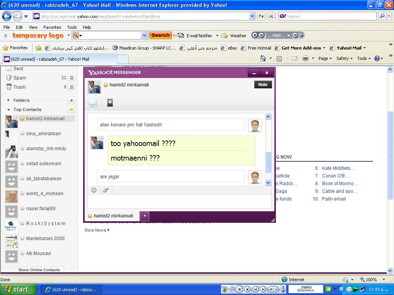Click the magnifier icon beside the Yahoo! search box

pyautogui.click(x=382, y=16)
